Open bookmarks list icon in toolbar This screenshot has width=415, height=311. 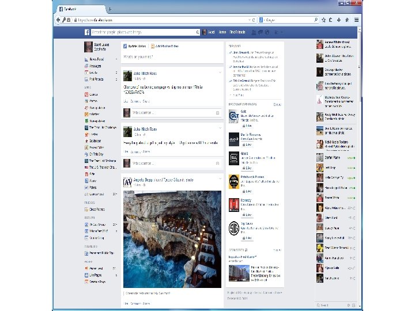tap(331, 20)
